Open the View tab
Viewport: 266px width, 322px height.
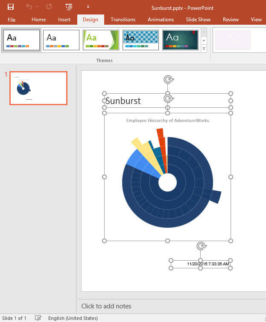tap(256, 20)
